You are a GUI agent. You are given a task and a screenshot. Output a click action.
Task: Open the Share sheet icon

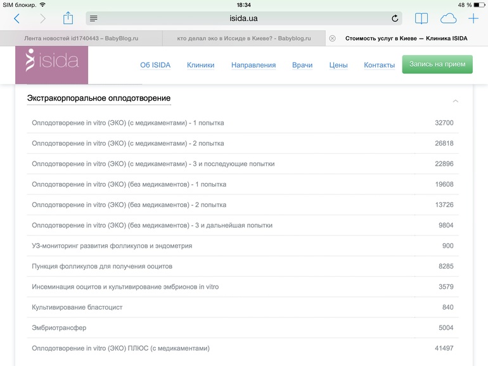(68, 18)
